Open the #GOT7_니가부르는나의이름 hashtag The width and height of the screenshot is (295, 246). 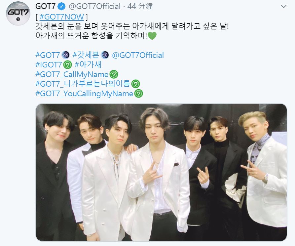83,84
